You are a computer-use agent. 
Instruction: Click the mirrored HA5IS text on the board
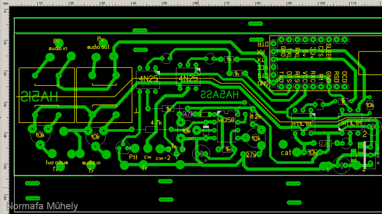click(x=39, y=96)
